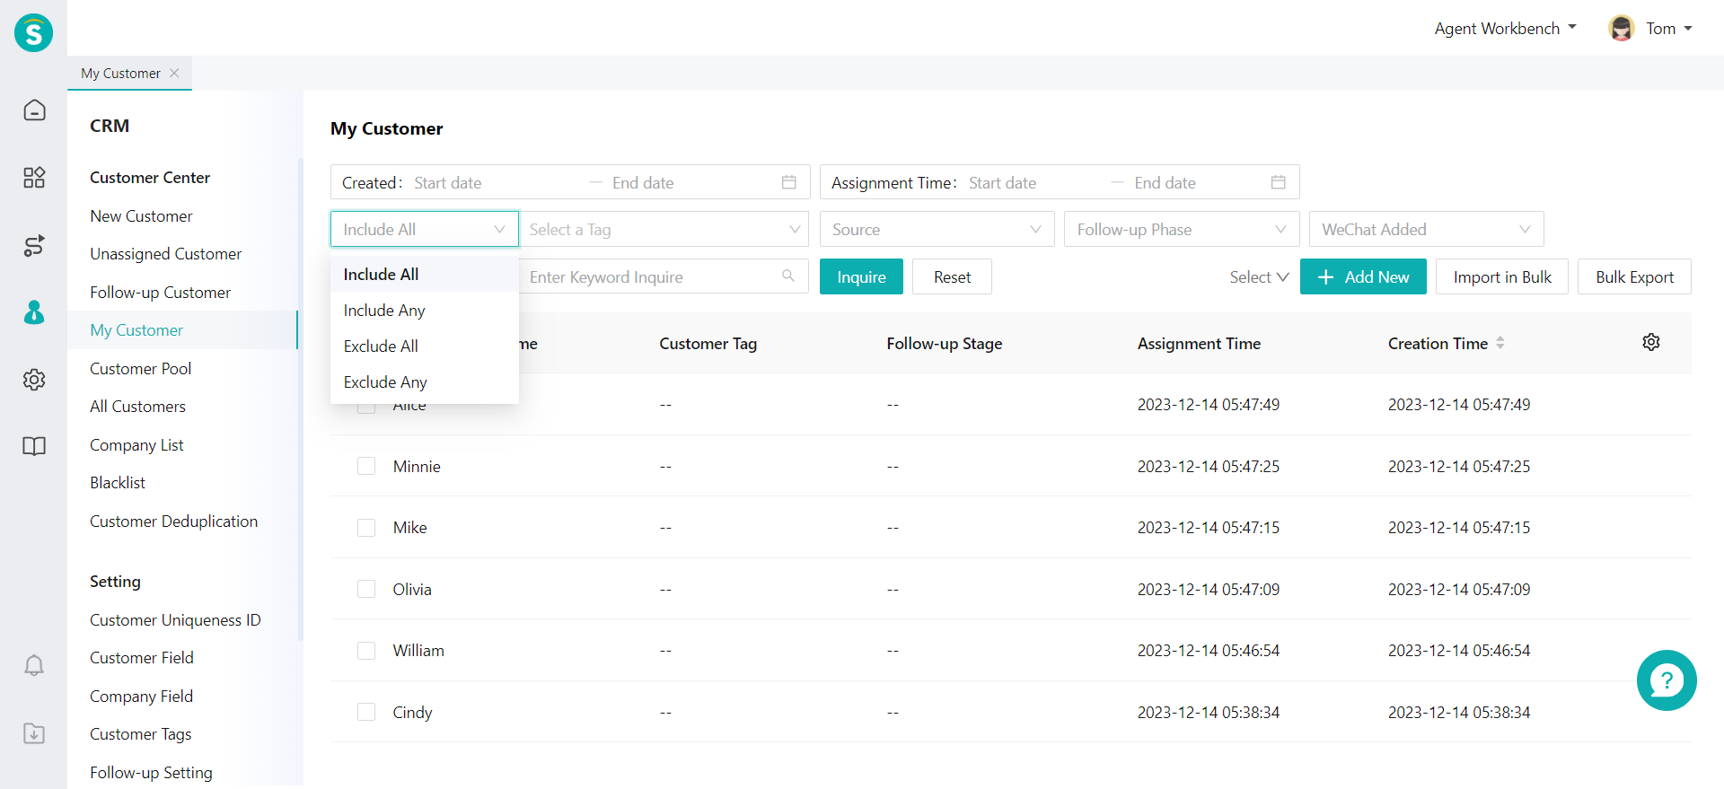Choose Include Any option
Viewport: 1724px width, 789px height.
coord(425,310)
